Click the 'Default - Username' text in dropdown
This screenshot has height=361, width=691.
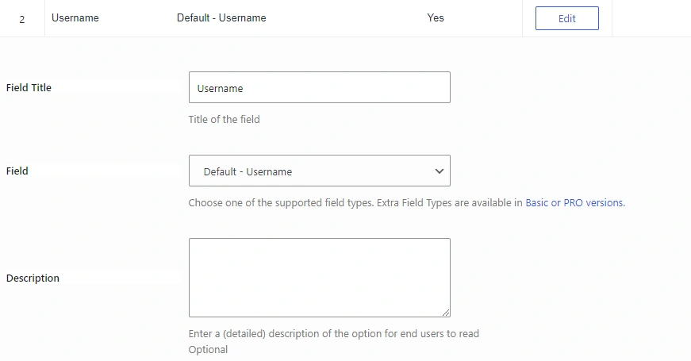248,172
